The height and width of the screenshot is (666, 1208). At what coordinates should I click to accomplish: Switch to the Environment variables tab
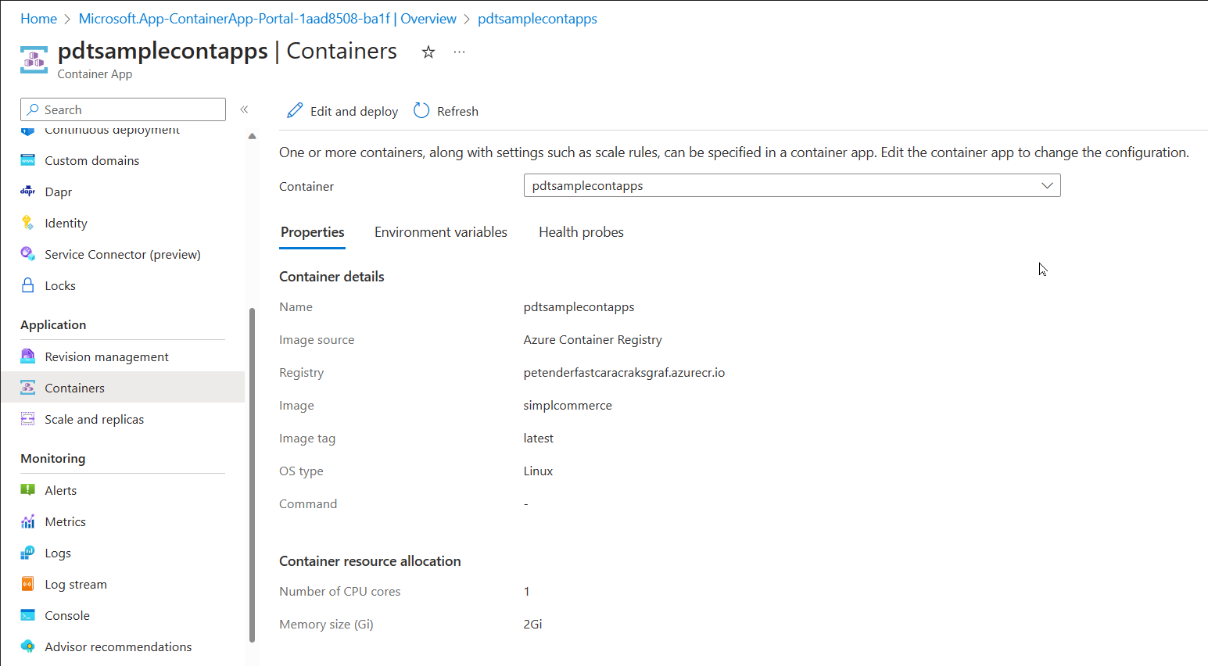pyautogui.click(x=440, y=231)
